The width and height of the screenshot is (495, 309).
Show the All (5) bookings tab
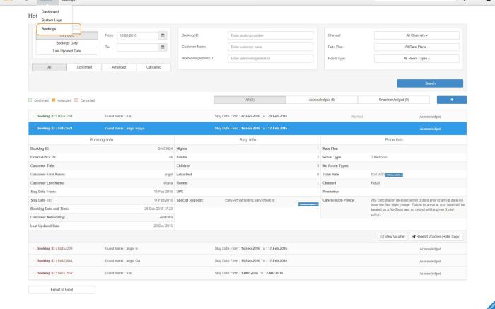(x=250, y=100)
